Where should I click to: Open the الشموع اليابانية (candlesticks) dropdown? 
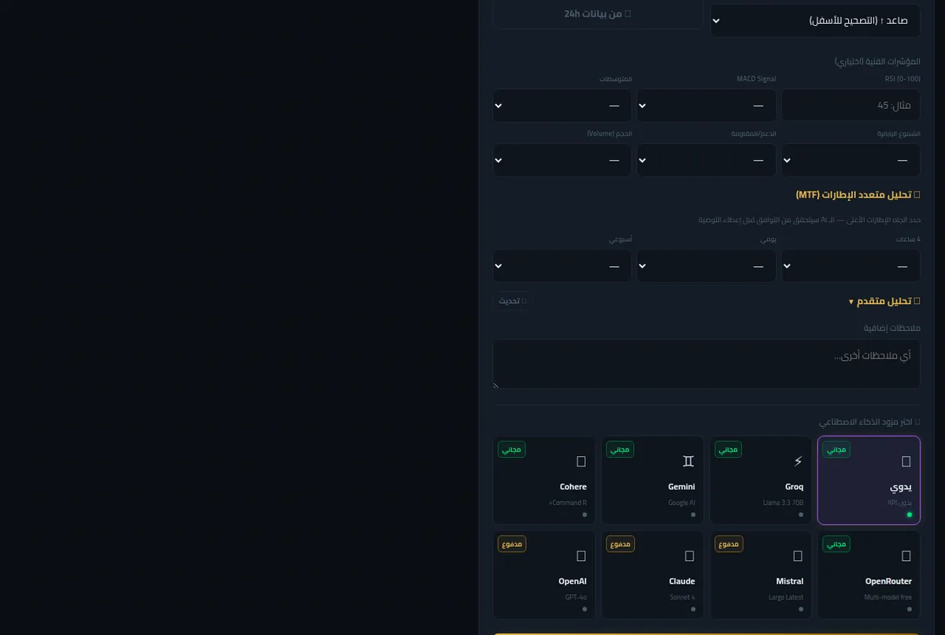point(850,160)
